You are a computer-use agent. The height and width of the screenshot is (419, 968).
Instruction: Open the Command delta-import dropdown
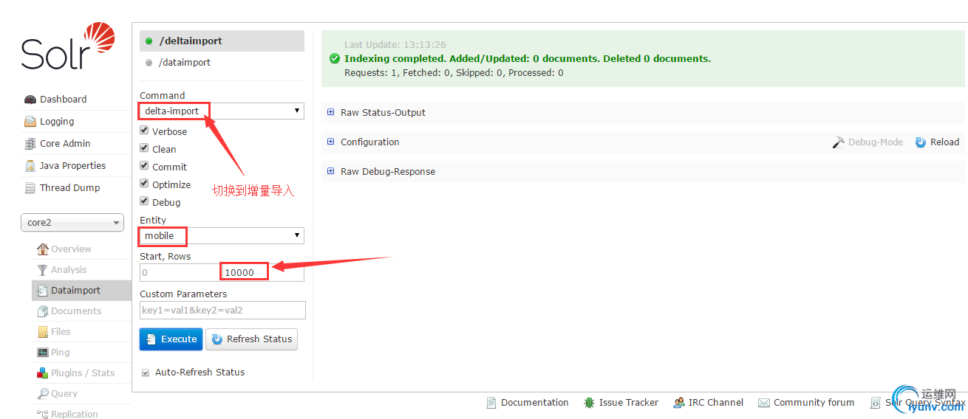pyautogui.click(x=222, y=111)
